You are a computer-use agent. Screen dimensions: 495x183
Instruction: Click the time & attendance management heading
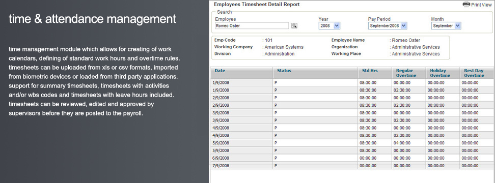93,19
